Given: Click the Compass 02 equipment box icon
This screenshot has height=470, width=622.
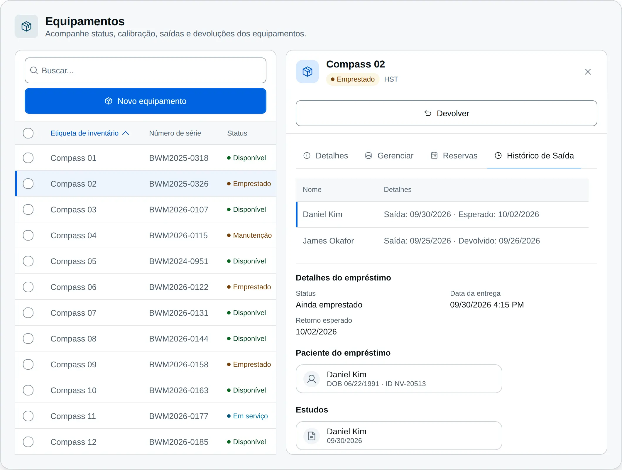Looking at the screenshot, I should point(307,72).
